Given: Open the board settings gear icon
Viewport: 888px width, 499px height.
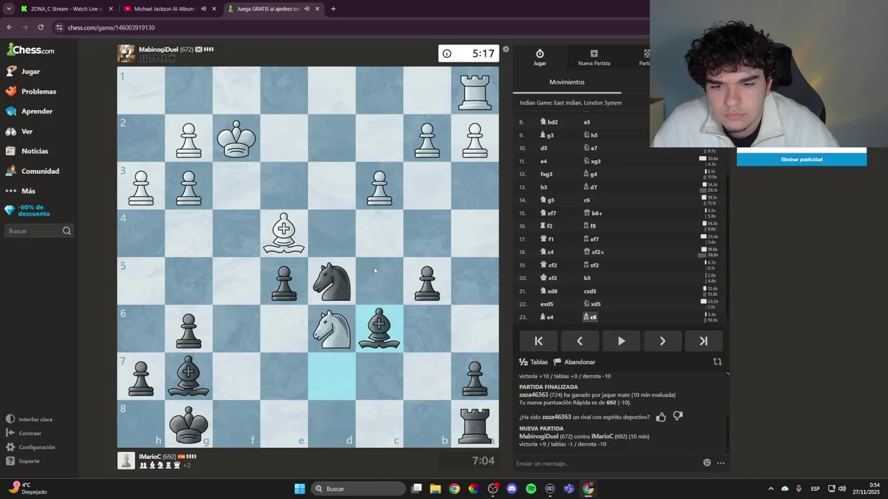Looking at the screenshot, I should click(506, 49).
